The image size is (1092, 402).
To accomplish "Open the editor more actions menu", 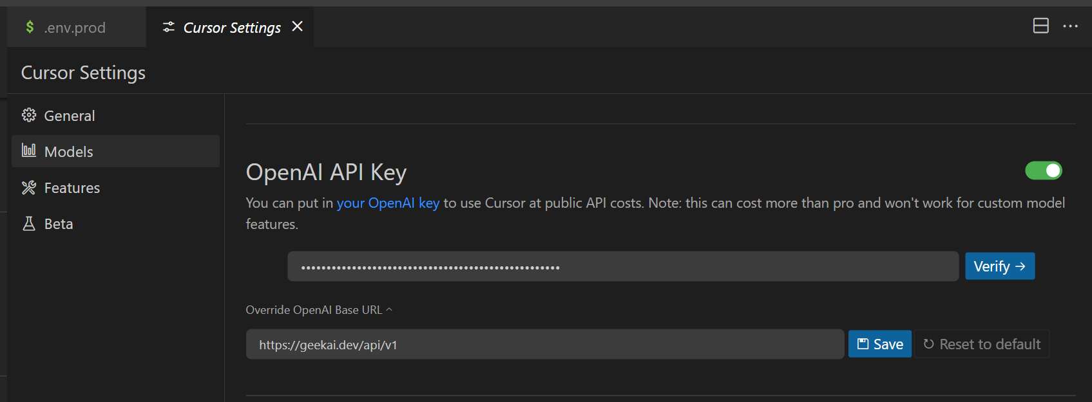I will pos(1070,26).
